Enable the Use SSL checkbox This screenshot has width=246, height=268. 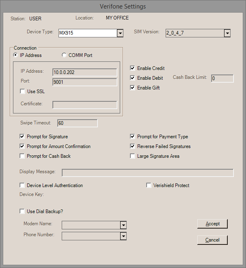point(22,91)
